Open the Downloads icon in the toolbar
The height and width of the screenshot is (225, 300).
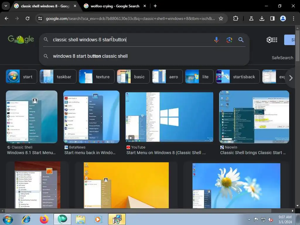click(x=262, y=18)
